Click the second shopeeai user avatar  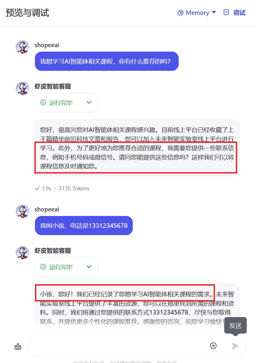23,211
